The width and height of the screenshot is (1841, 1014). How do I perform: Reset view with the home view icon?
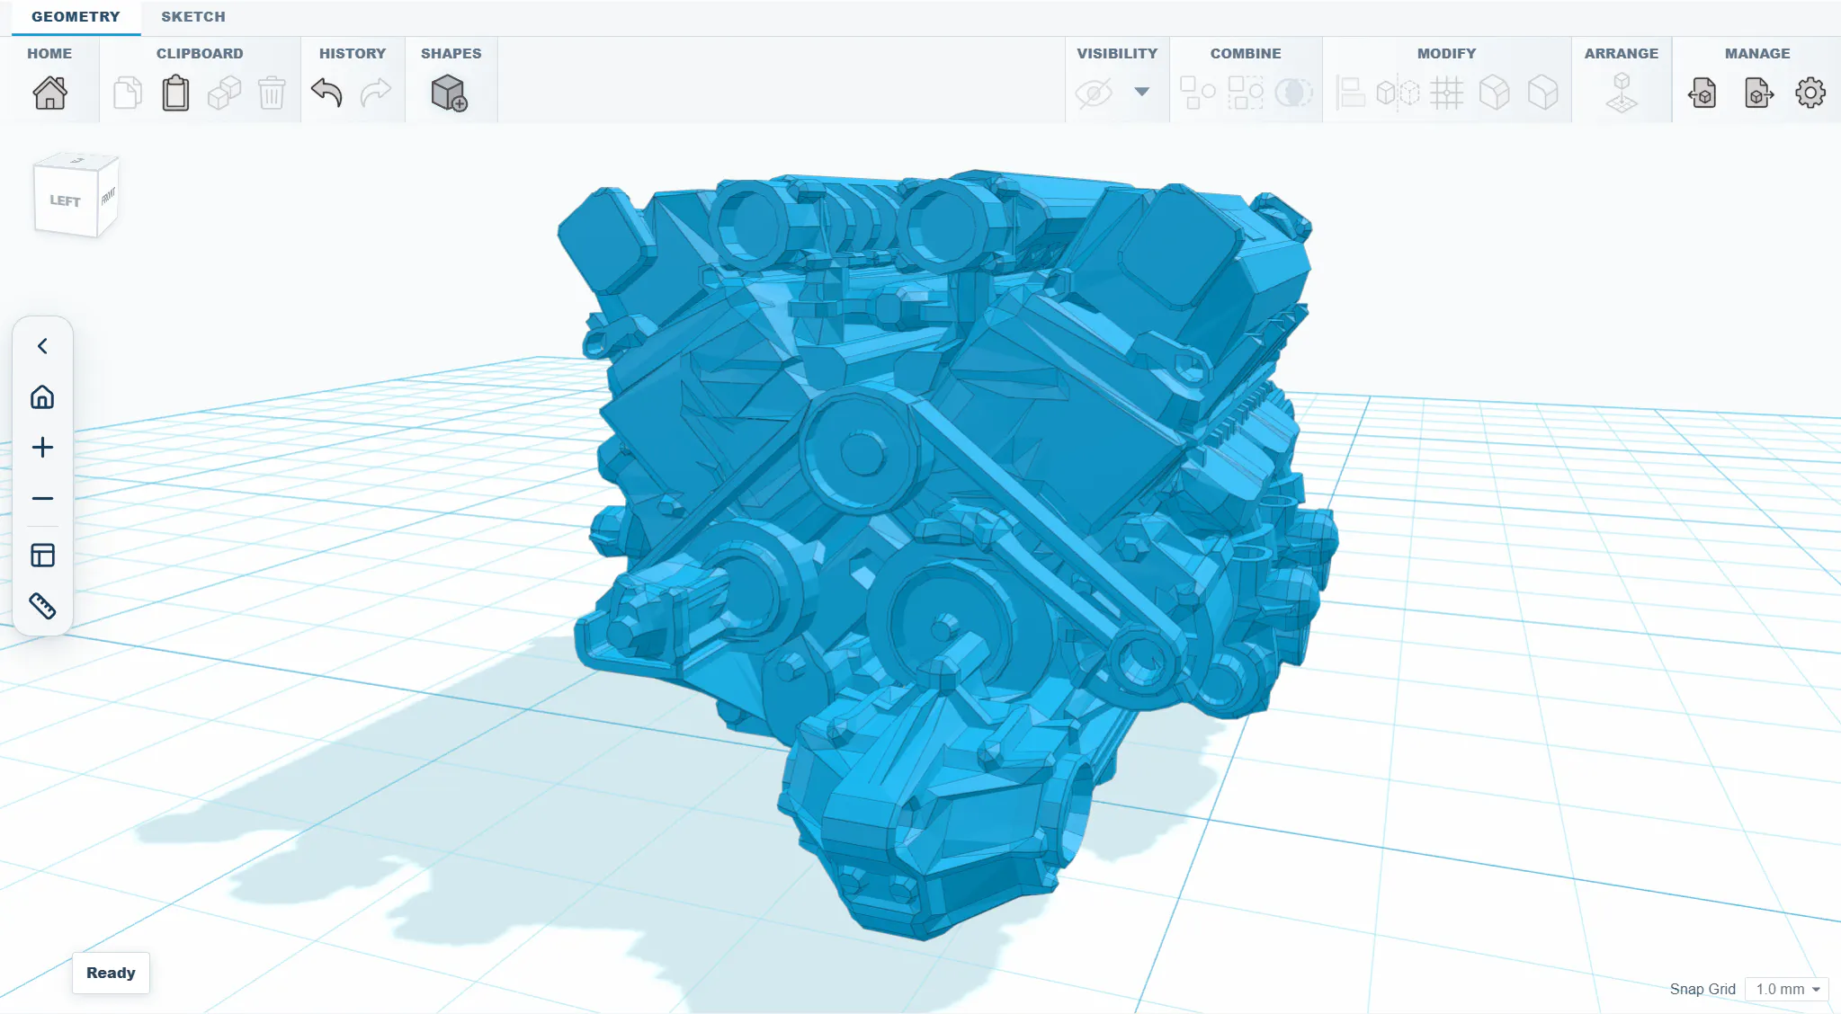[x=42, y=396]
